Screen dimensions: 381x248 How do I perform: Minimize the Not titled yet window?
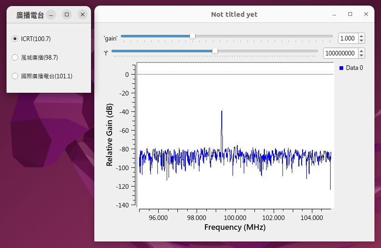click(x=334, y=14)
